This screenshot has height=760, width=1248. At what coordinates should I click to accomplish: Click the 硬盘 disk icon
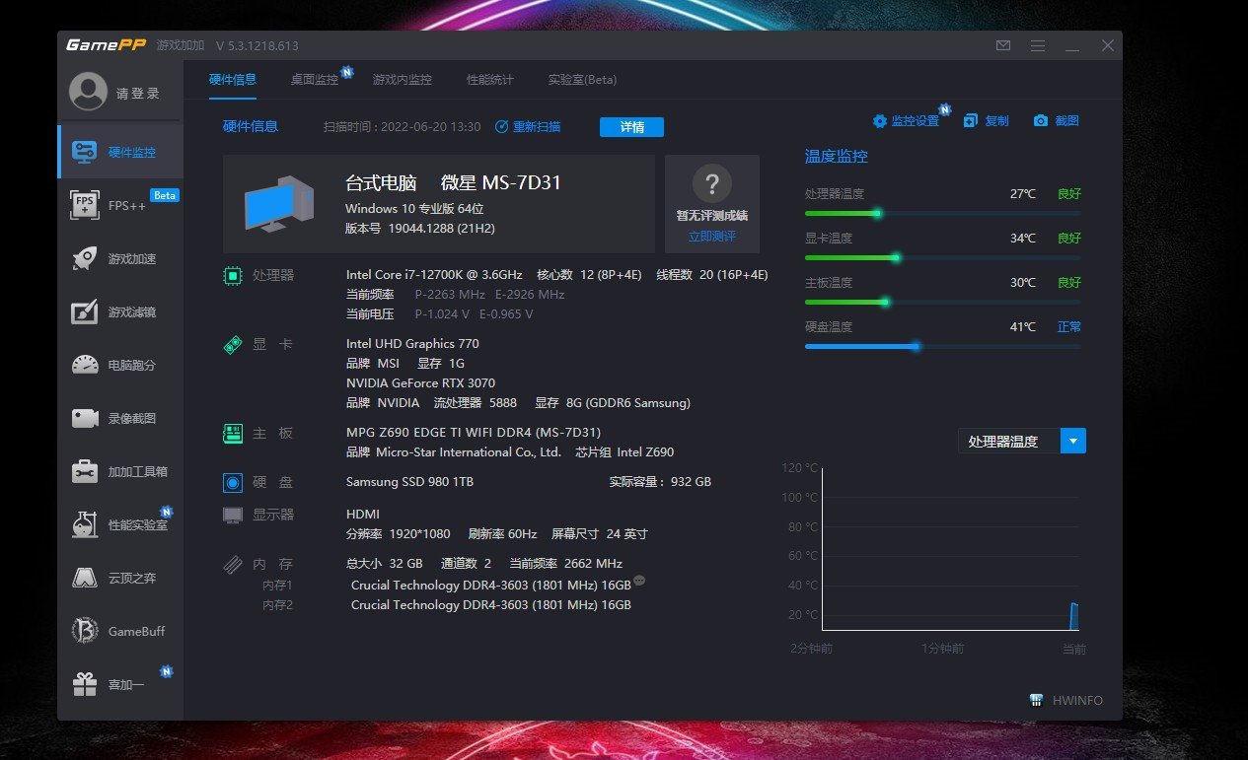233,483
